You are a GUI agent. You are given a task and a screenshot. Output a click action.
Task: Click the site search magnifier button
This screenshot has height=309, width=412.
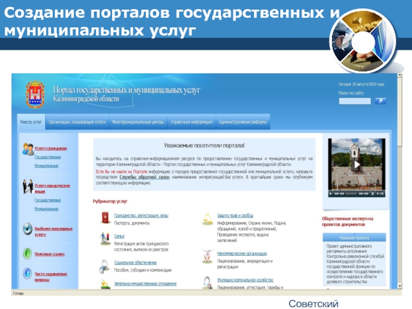pyautogui.click(x=381, y=101)
